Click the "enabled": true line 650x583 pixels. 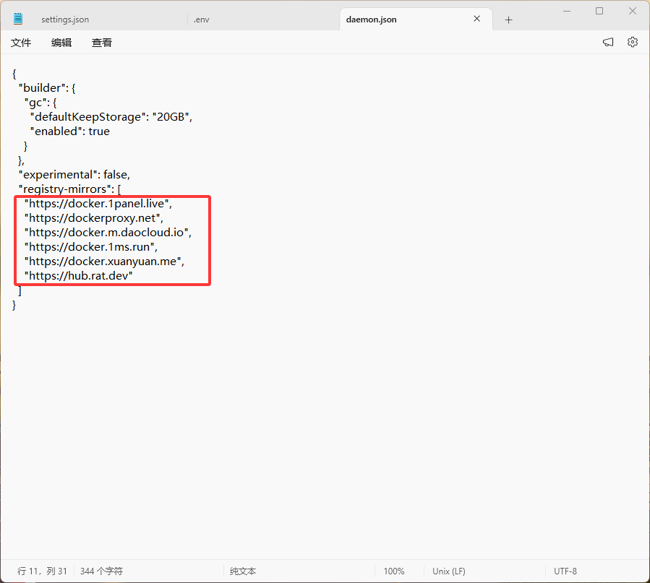69,131
